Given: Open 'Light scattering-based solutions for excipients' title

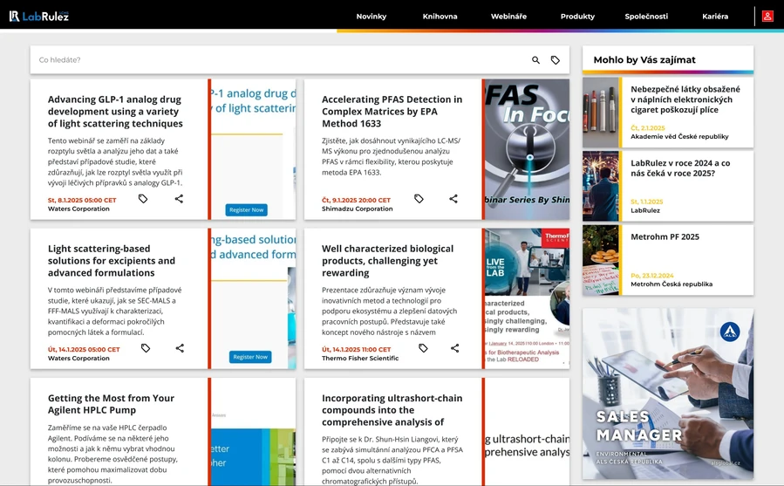Looking at the screenshot, I should [112, 260].
